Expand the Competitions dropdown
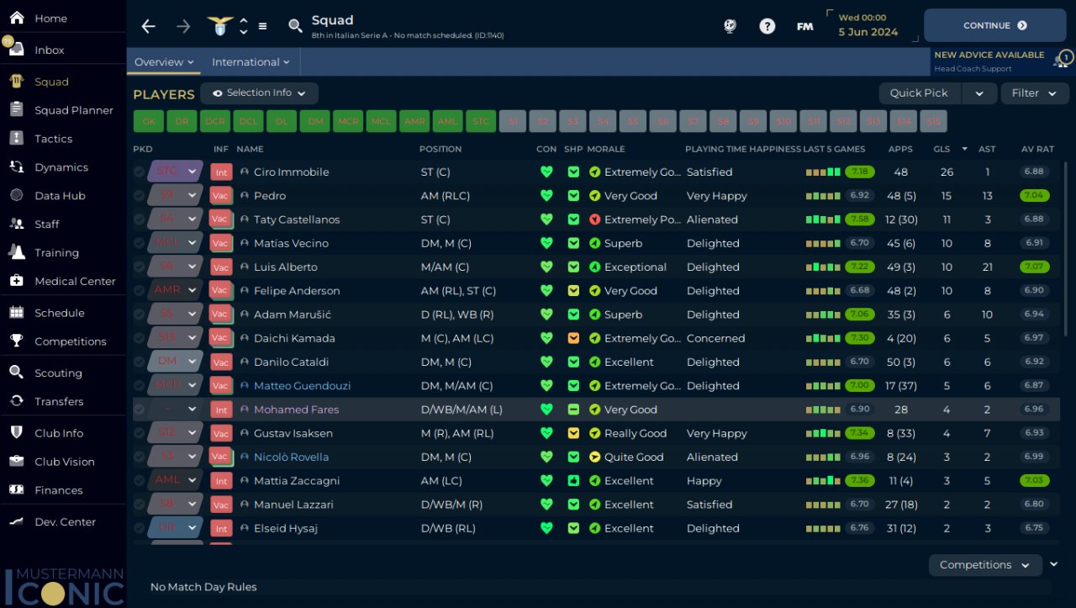This screenshot has width=1076, height=608. (984, 565)
